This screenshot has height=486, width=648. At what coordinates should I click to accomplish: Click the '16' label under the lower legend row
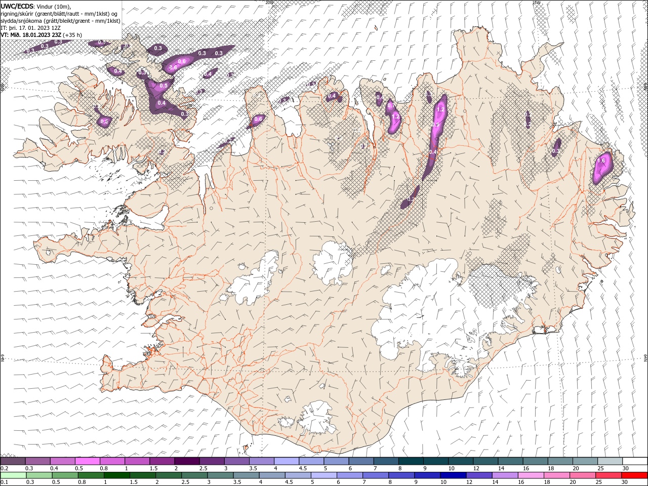tap(520, 482)
